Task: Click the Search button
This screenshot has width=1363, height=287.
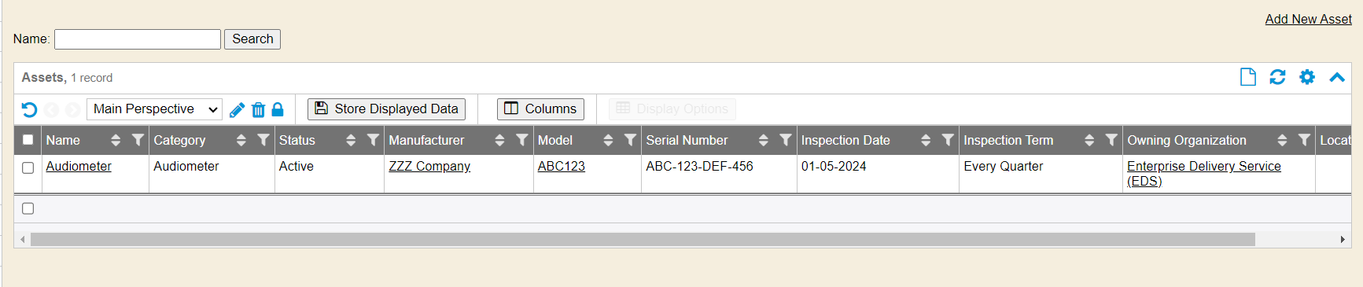Action: 252,39
